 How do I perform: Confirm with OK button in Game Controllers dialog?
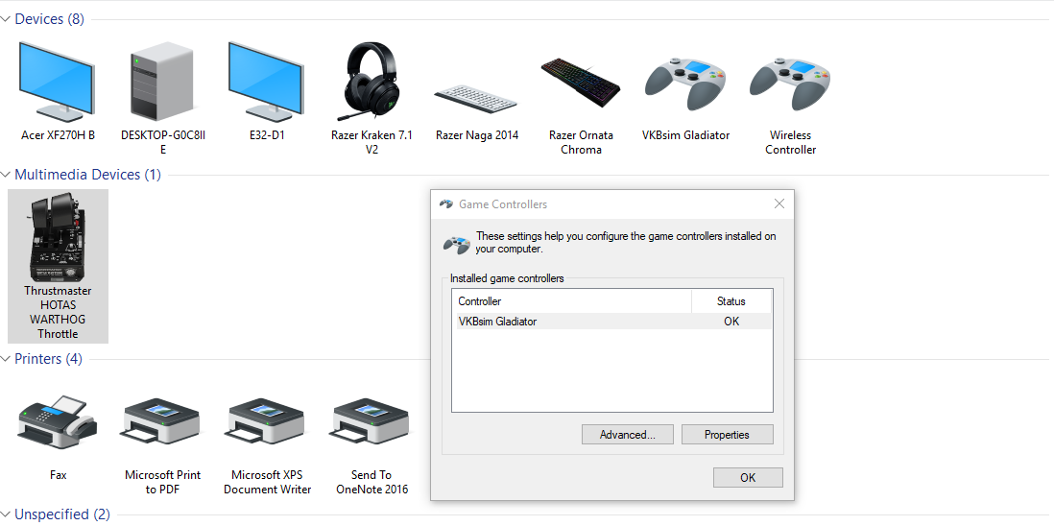(x=748, y=478)
